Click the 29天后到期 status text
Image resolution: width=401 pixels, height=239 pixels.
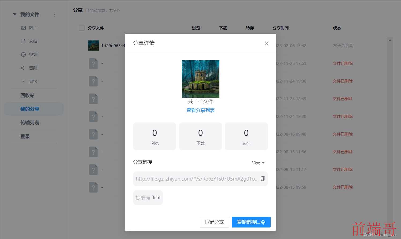[x=343, y=46]
